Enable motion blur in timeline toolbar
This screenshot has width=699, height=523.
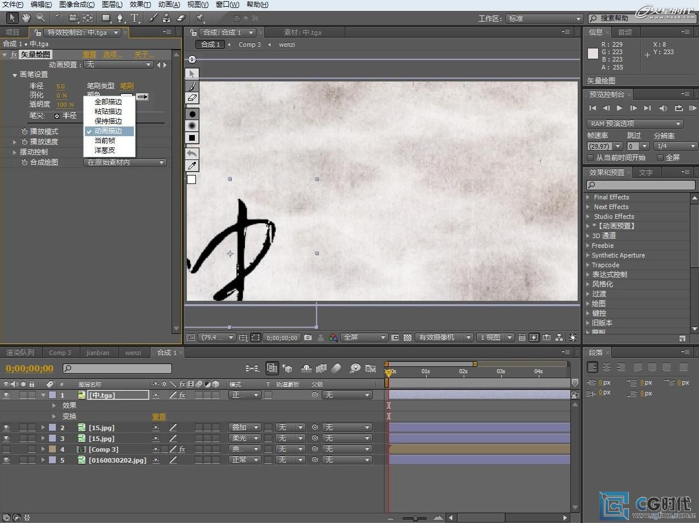tap(336, 369)
